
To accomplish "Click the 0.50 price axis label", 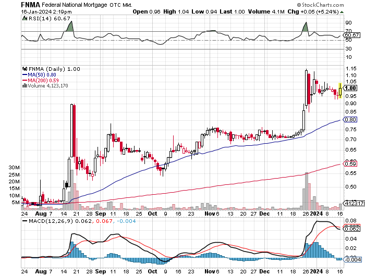I will 351,187.
